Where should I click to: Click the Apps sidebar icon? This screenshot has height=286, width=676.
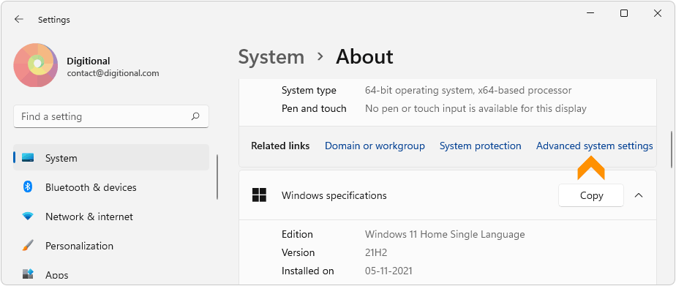tap(28, 274)
